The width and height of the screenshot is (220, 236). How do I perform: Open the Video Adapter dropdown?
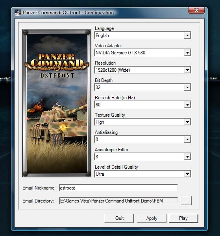coord(142,53)
